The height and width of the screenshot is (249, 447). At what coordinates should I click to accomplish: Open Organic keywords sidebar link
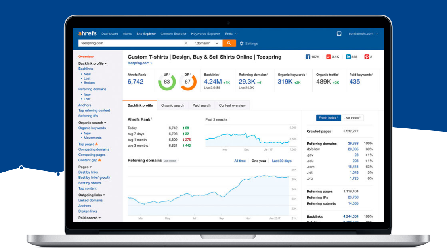(92, 128)
